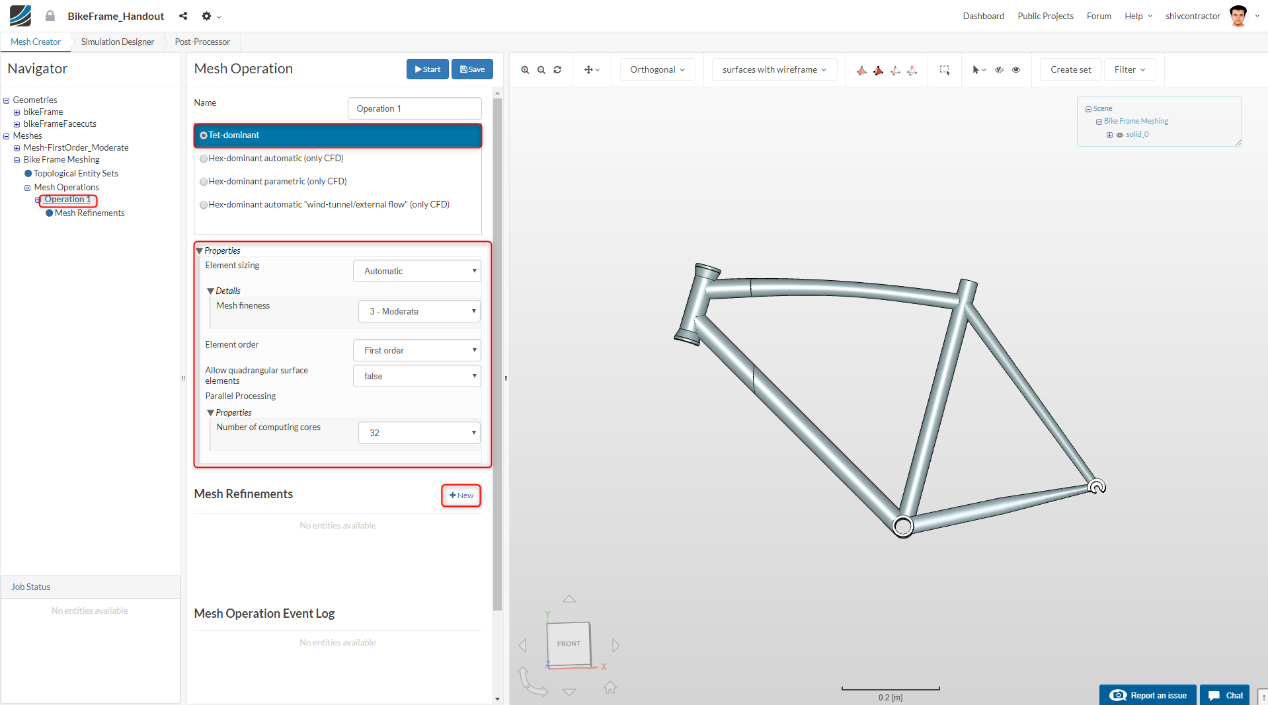The height and width of the screenshot is (705, 1268).
Task: Rotate the view cube downward
Action: [569, 692]
